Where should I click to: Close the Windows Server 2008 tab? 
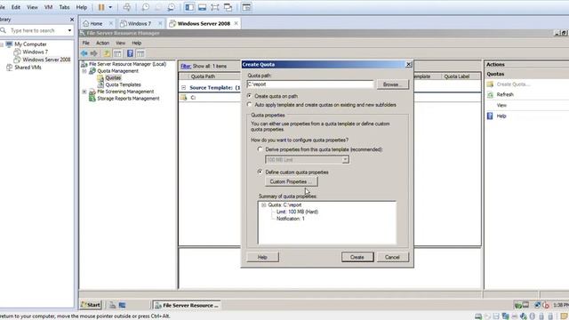click(x=236, y=23)
